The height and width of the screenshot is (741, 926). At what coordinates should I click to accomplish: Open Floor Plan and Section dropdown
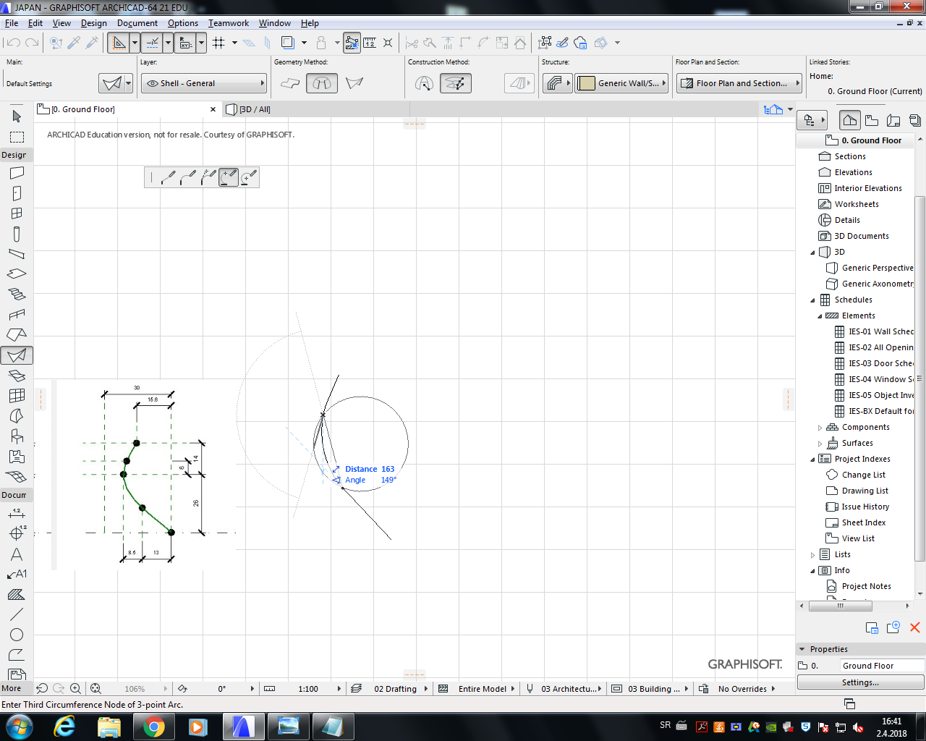pos(739,83)
